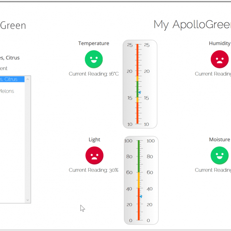Click the Humidity heading
The image size is (231, 231).
point(220,43)
